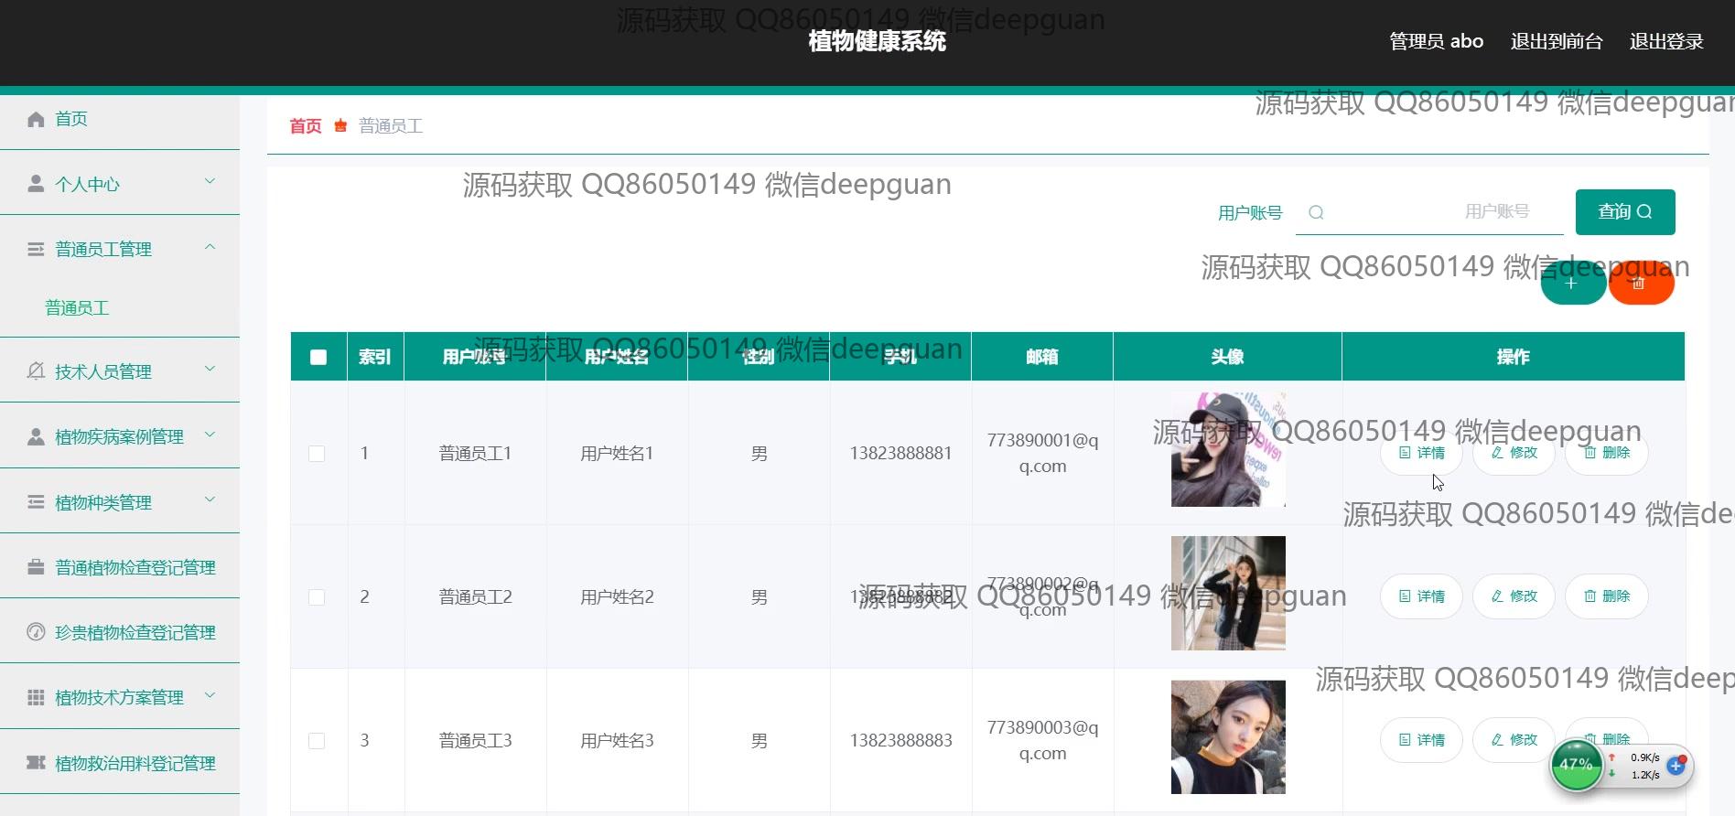This screenshot has width=1735, height=816.
Task: Click 修改 for 普通员工1
Action: click(1514, 453)
